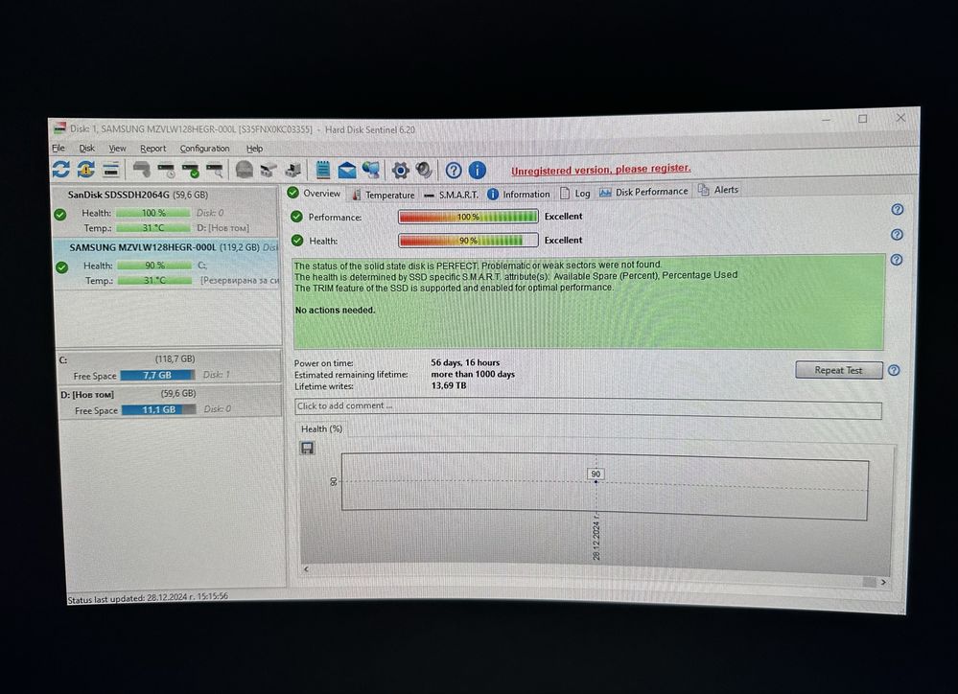
Task: Open the Help menu
Action: click(255, 149)
